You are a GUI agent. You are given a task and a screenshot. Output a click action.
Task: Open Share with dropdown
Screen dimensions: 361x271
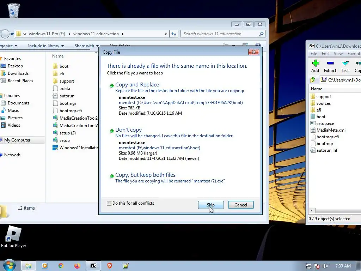87,46
